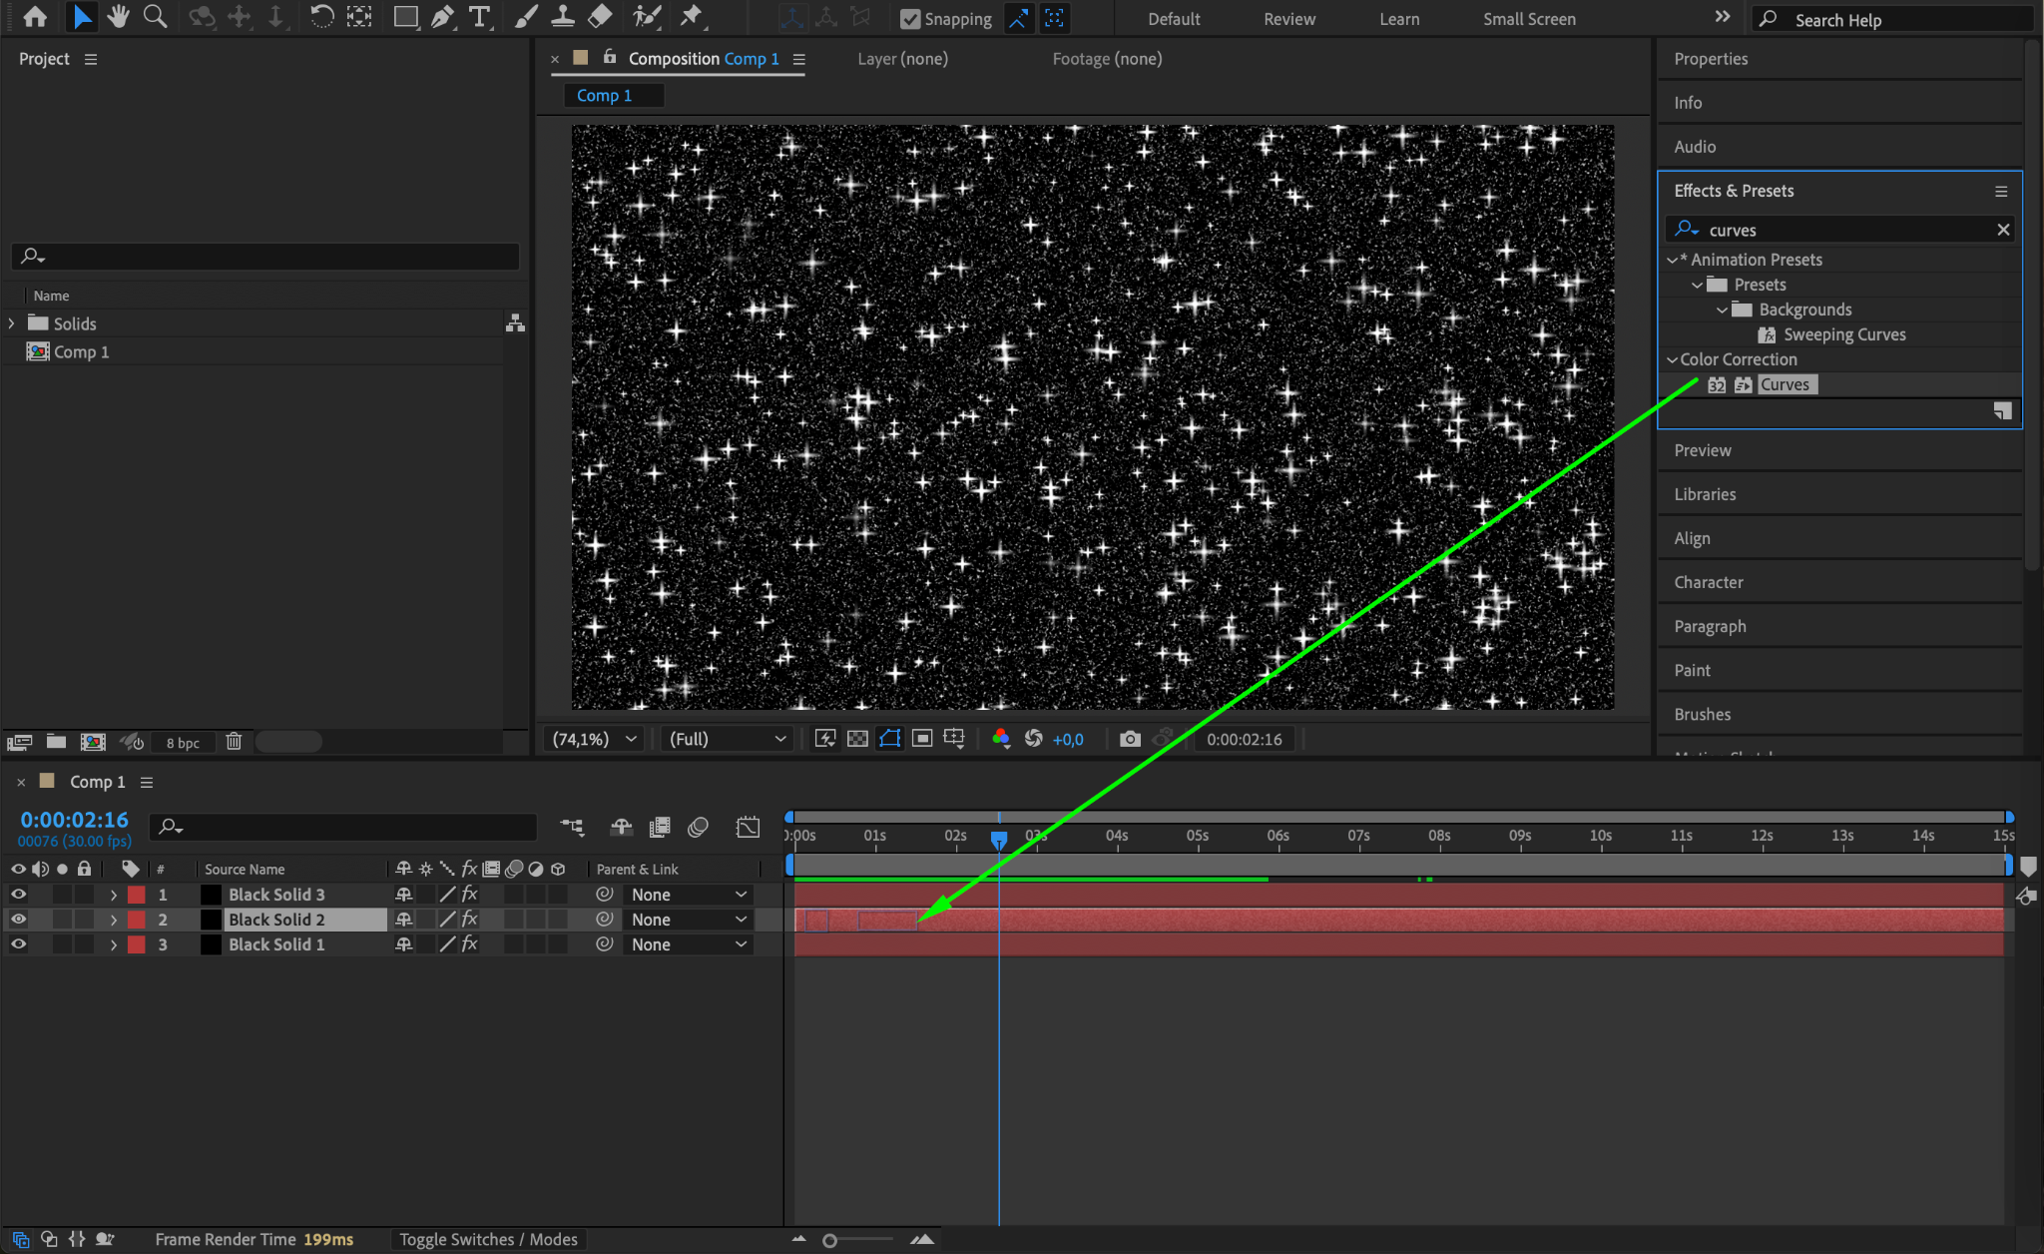Select the Puppet Pin tool
The image size is (2044, 1254).
(691, 17)
